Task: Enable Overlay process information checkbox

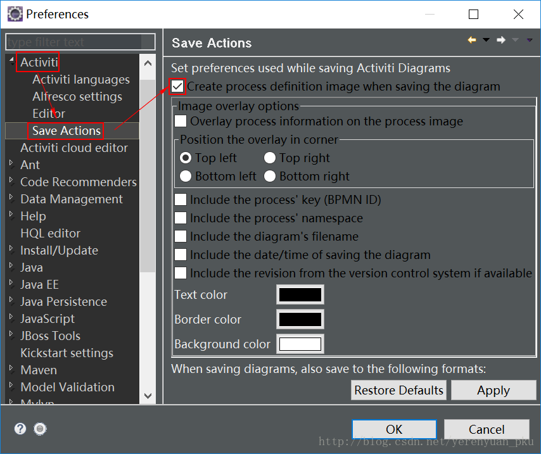Action: pyautogui.click(x=181, y=121)
